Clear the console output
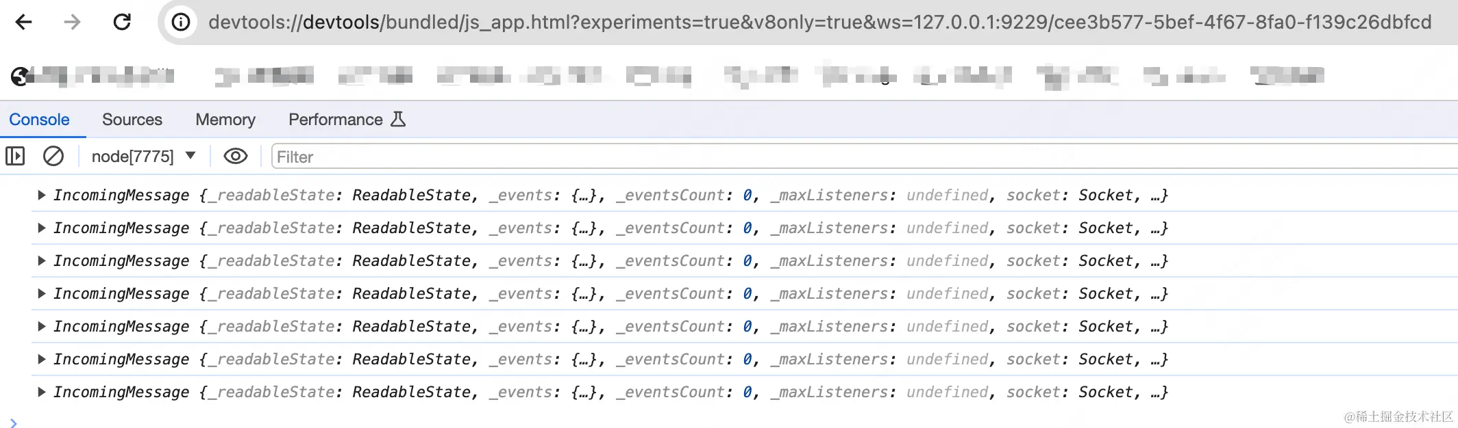 (x=53, y=157)
